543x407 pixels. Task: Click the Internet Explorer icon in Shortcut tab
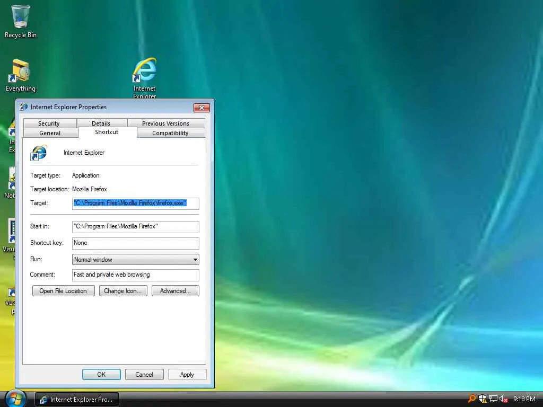pos(39,153)
